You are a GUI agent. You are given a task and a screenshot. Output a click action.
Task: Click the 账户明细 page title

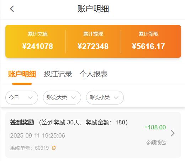(x=93, y=9)
